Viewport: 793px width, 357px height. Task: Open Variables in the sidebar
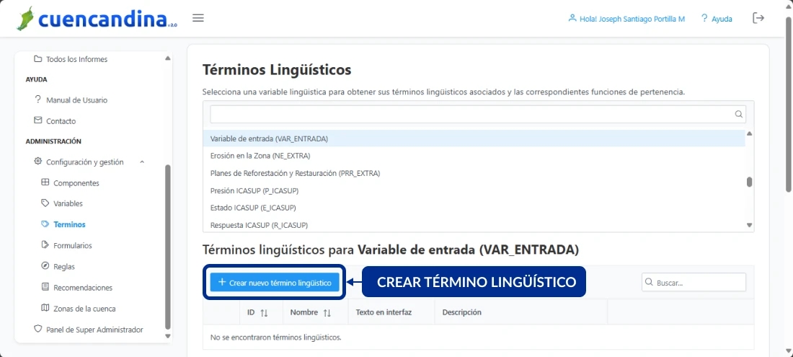68,204
